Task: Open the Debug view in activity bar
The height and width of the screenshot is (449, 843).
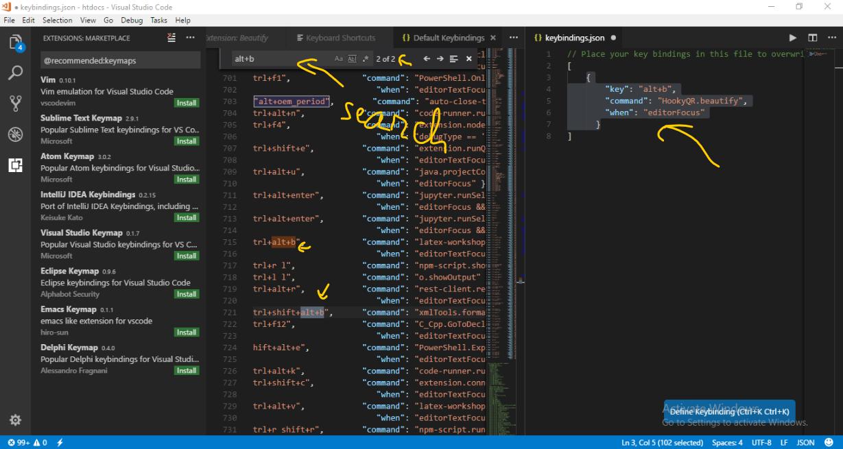Action: tap(15, 134)
